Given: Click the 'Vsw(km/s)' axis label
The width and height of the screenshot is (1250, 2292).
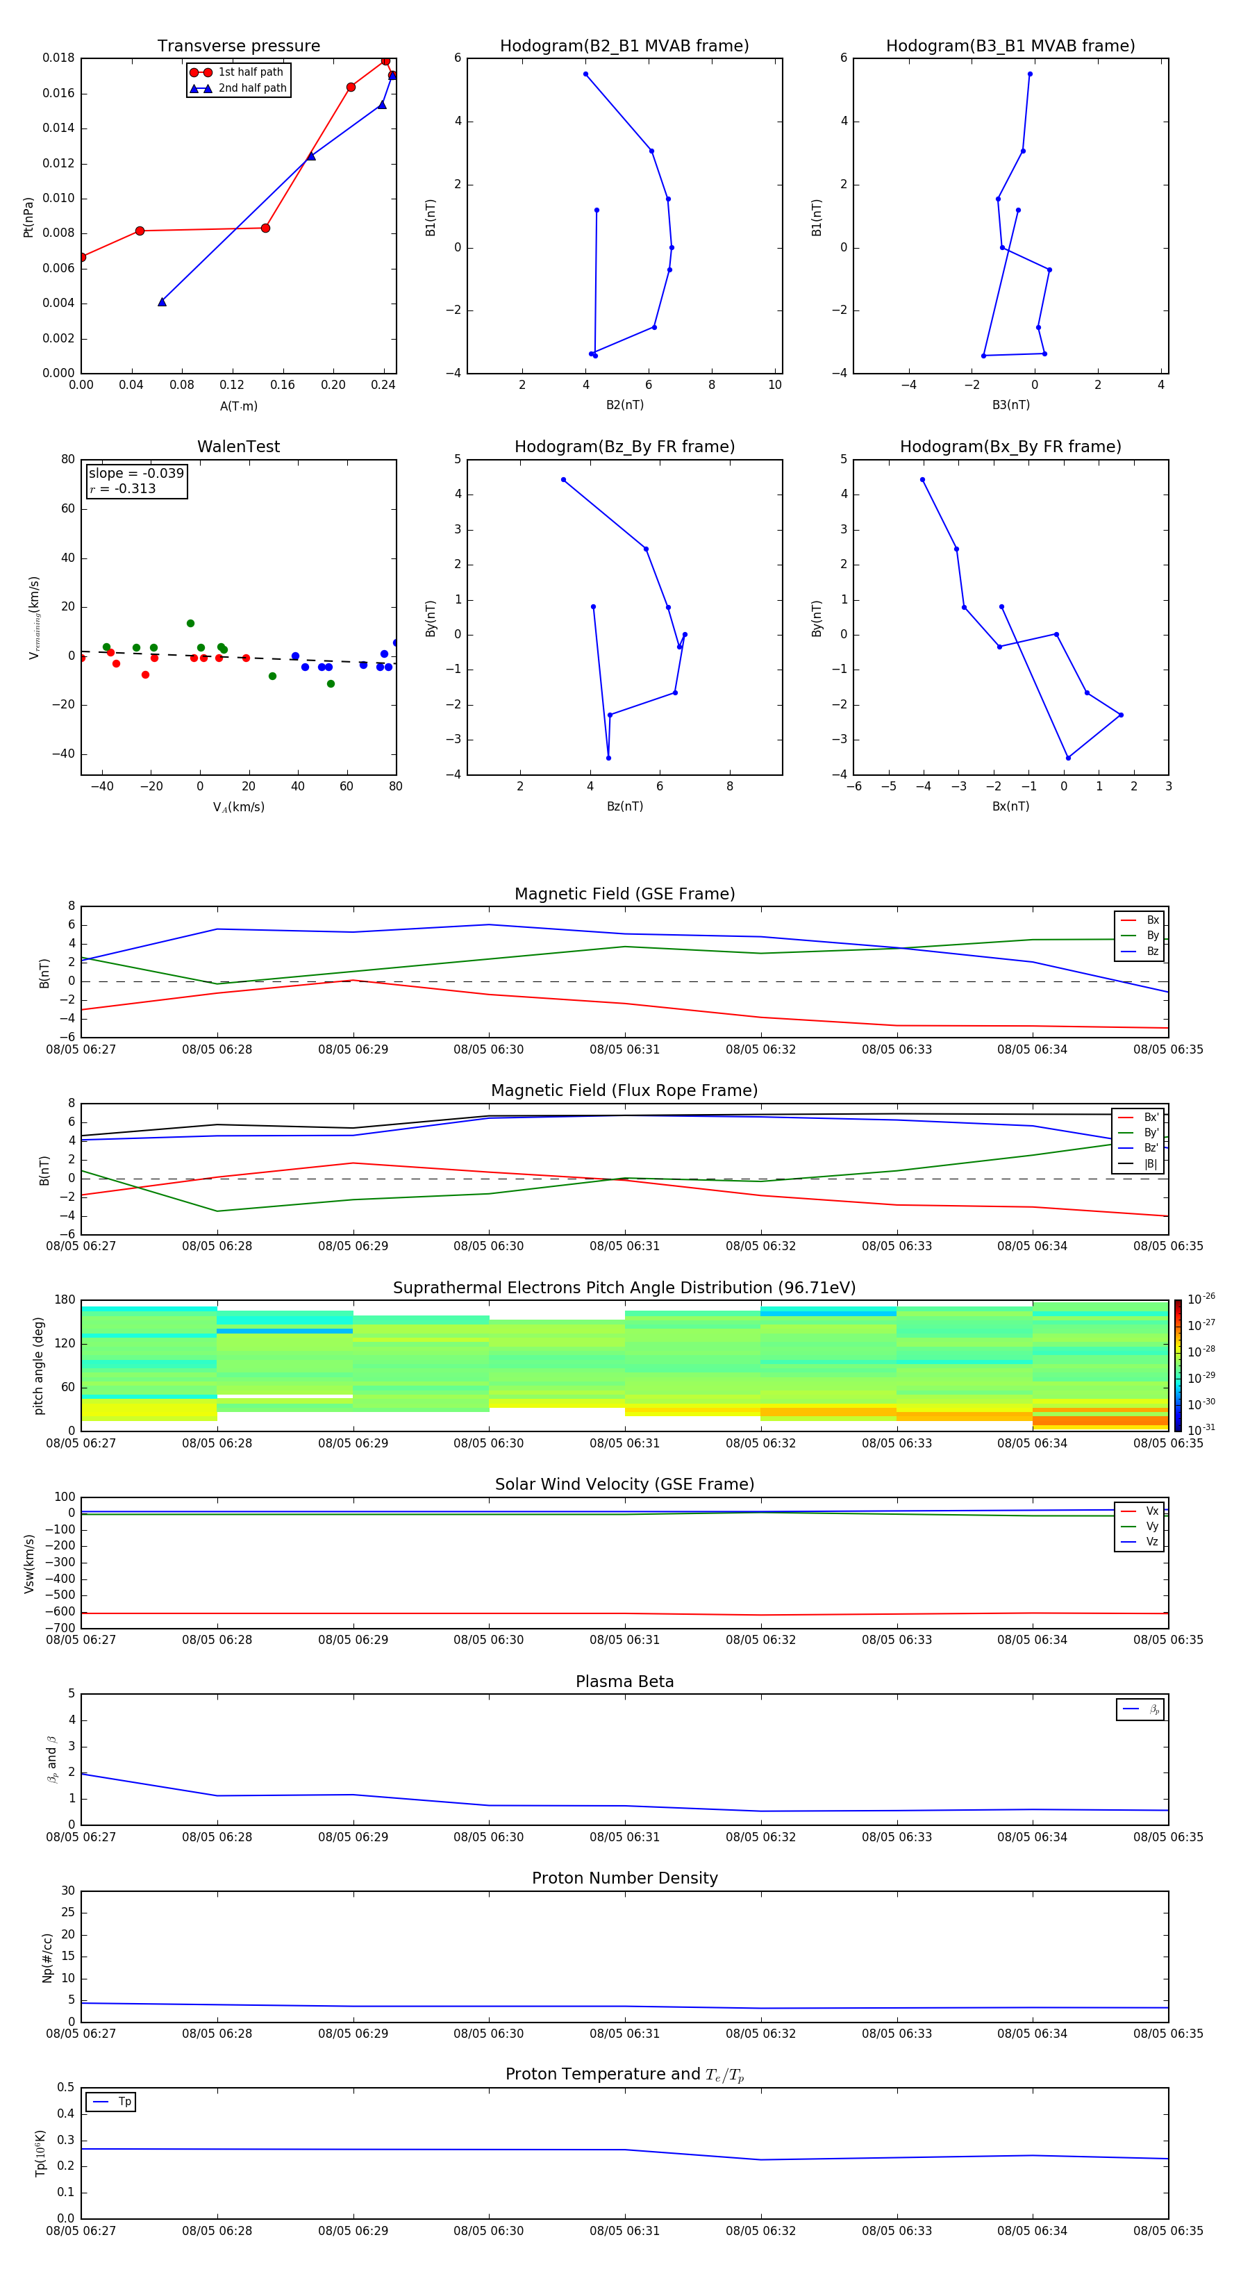Looking at the screenshot, I should [x=28, y=1563].
